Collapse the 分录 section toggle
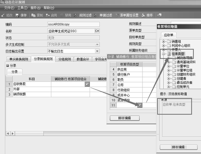The image size is (201, 154). pyautogui.click(x=7, y=66)
